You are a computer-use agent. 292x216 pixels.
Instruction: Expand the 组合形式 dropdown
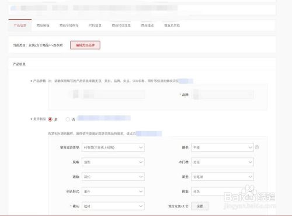(113, 191)
